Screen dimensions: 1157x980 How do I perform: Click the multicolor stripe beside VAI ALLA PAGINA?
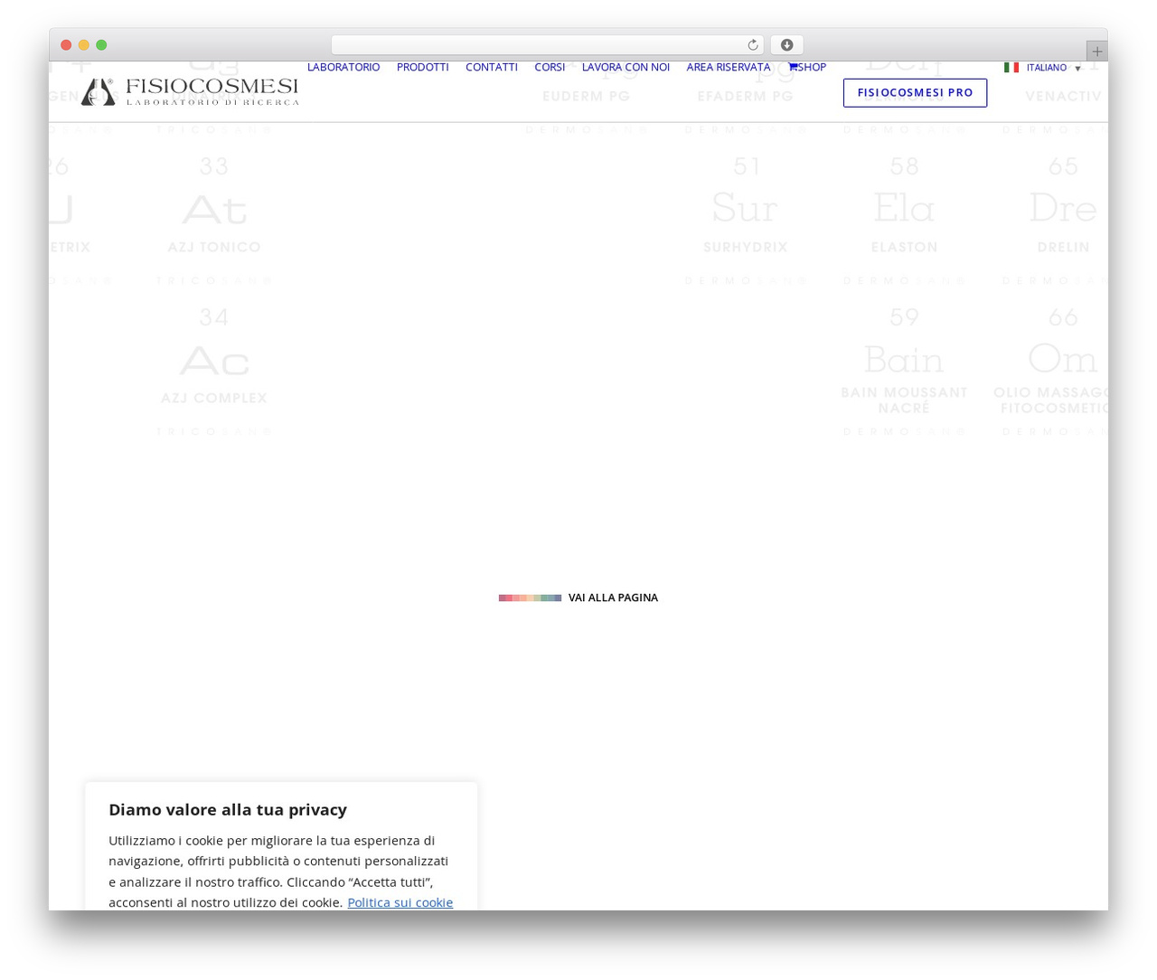pyautogui.click(x=530, y=598)
